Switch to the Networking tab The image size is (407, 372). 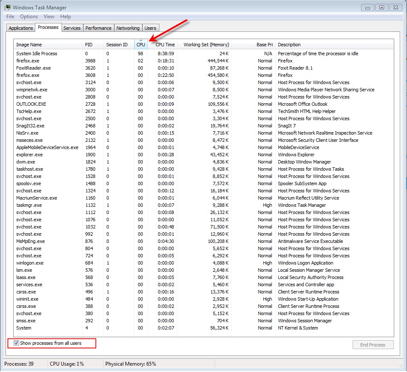(x=128, y=28)
